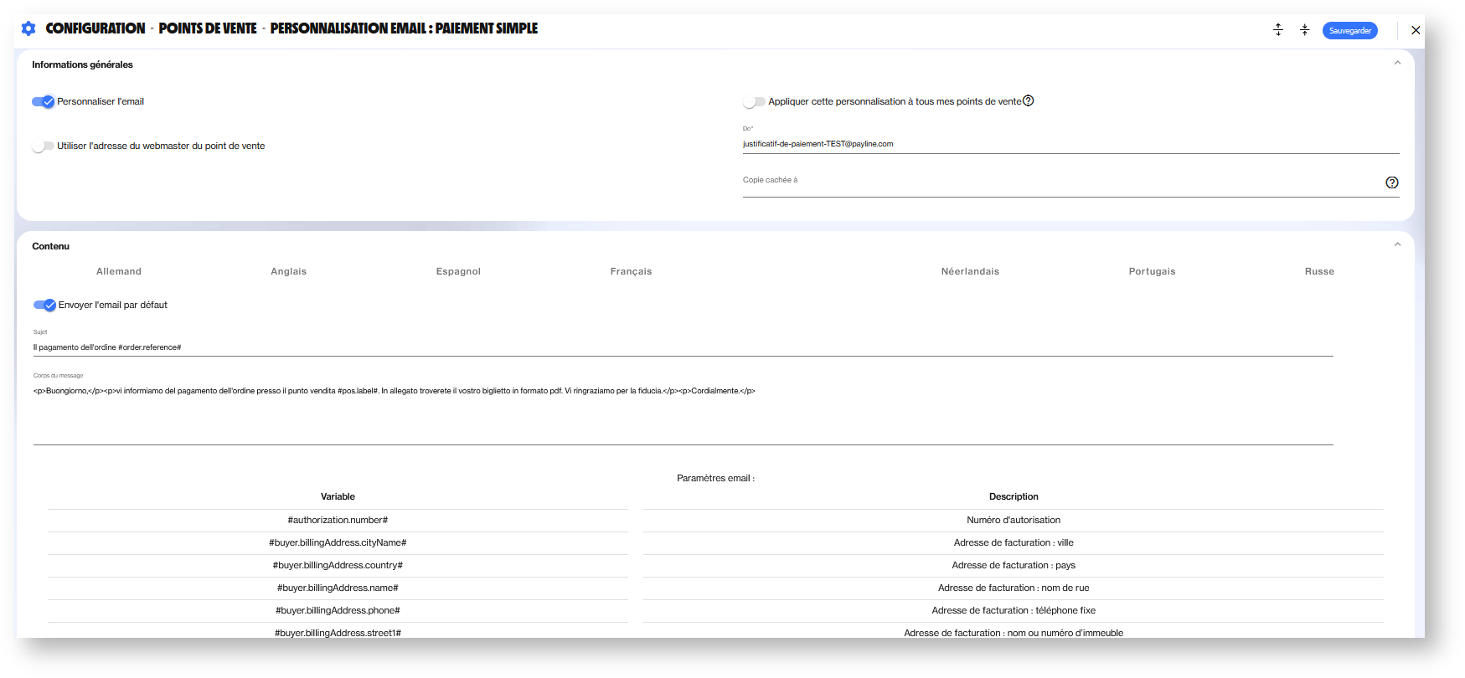Toggle Personnaliser l'email switch
1465x678 pixels.
[44, 102]
